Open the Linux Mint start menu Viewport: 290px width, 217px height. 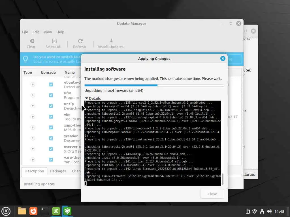(6, 211)
